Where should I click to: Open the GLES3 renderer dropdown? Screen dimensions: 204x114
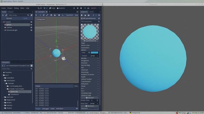pos(94,8)
